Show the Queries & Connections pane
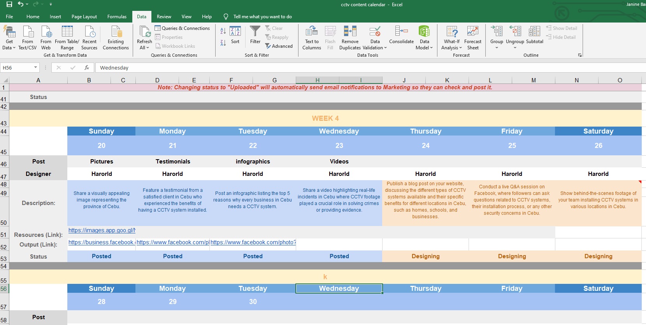646x325 pixels. [182, 28]
